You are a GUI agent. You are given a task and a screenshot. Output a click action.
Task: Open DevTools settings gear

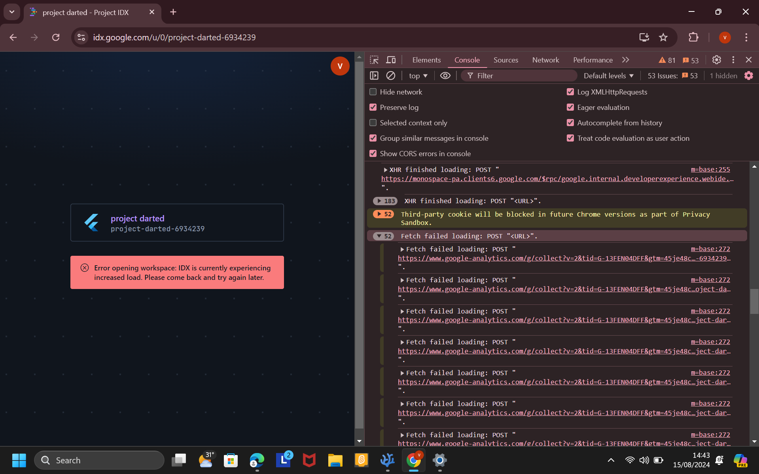[716, 60]
